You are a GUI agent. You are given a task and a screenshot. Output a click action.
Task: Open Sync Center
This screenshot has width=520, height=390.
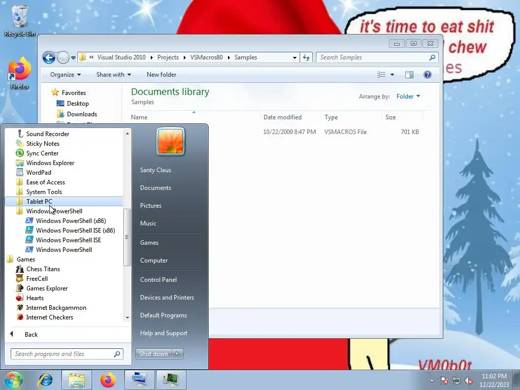[42, 153]
